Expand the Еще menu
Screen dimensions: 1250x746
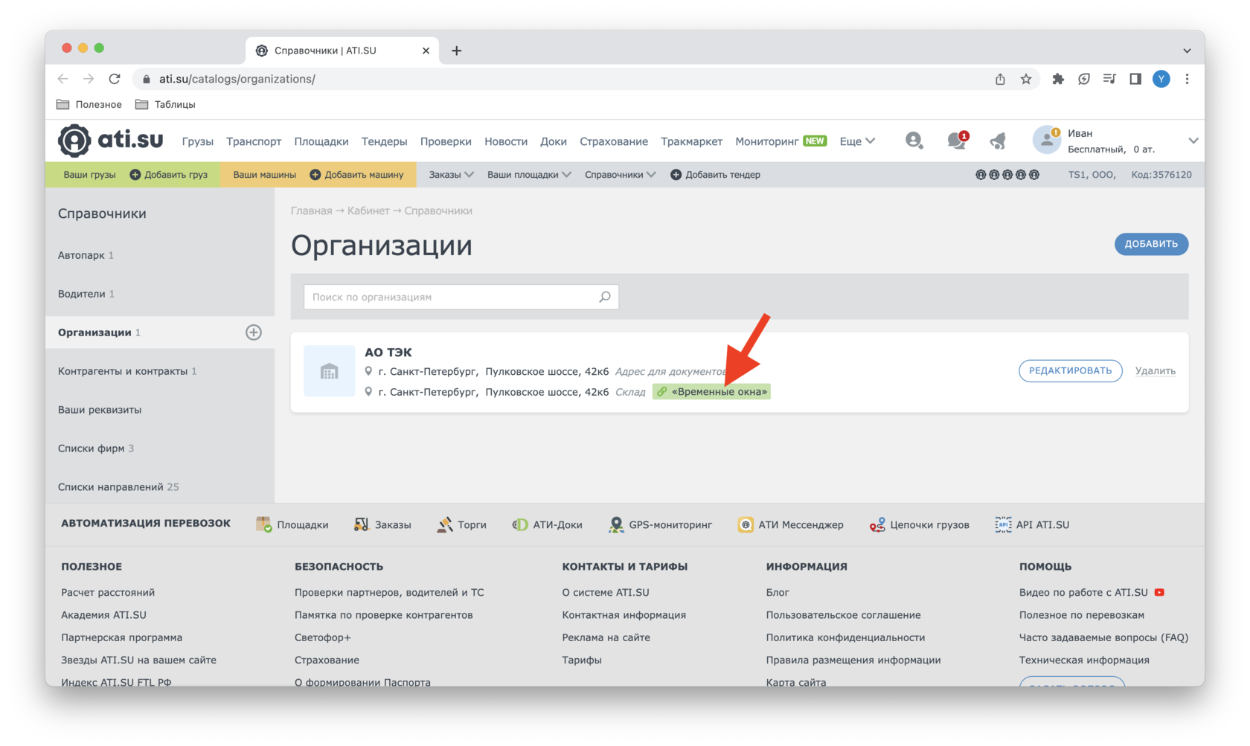click(x=857, y=141)
